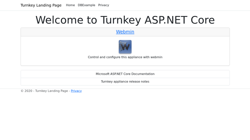
Task: Select Privacy in the top navigation
Action: [104, 5]
